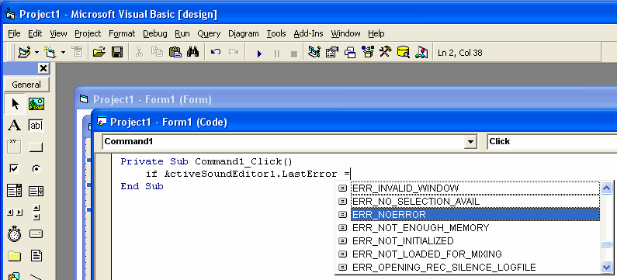The width and height of the screenshot is (617, 280).
Task: Select the Label control (A) tool
Action: point(14,126)
